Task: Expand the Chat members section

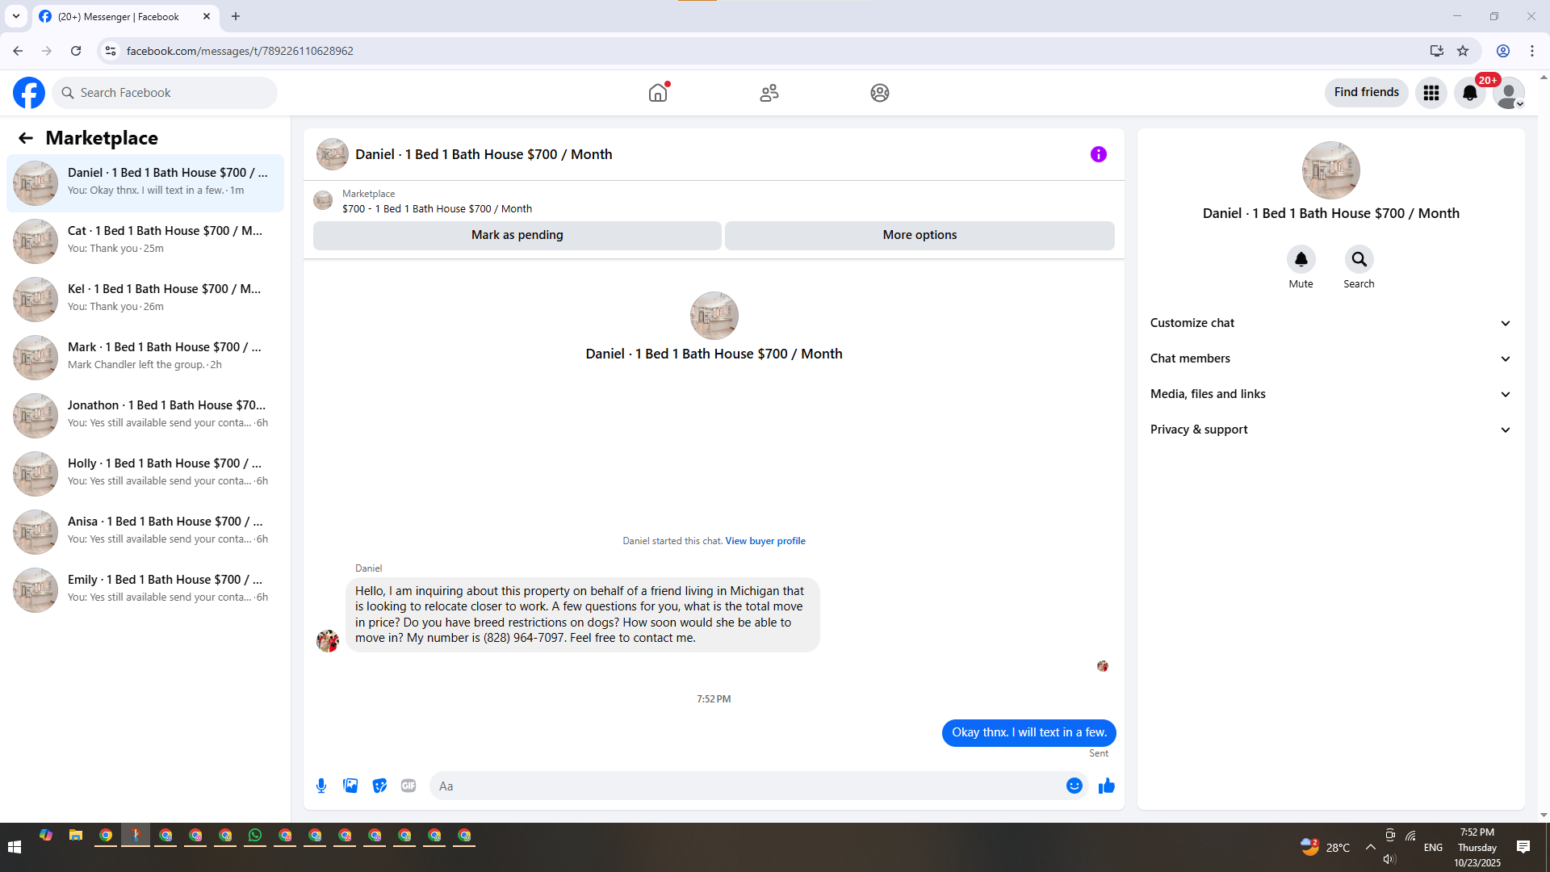Action: point(1330,358)
